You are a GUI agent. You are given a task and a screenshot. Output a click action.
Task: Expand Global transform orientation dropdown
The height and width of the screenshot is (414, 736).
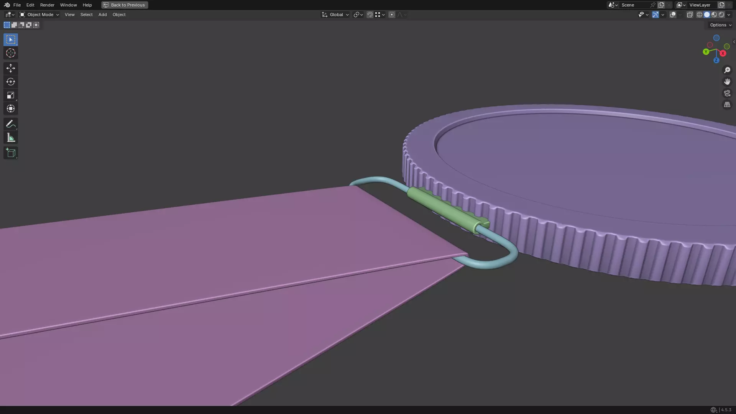(335, 15)
